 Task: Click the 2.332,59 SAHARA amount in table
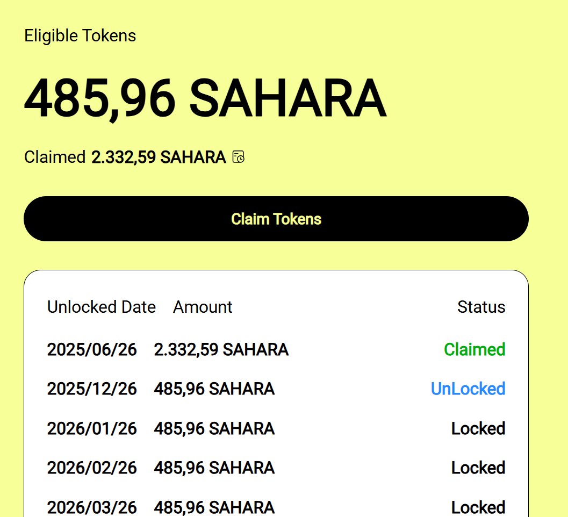(221, 350)
